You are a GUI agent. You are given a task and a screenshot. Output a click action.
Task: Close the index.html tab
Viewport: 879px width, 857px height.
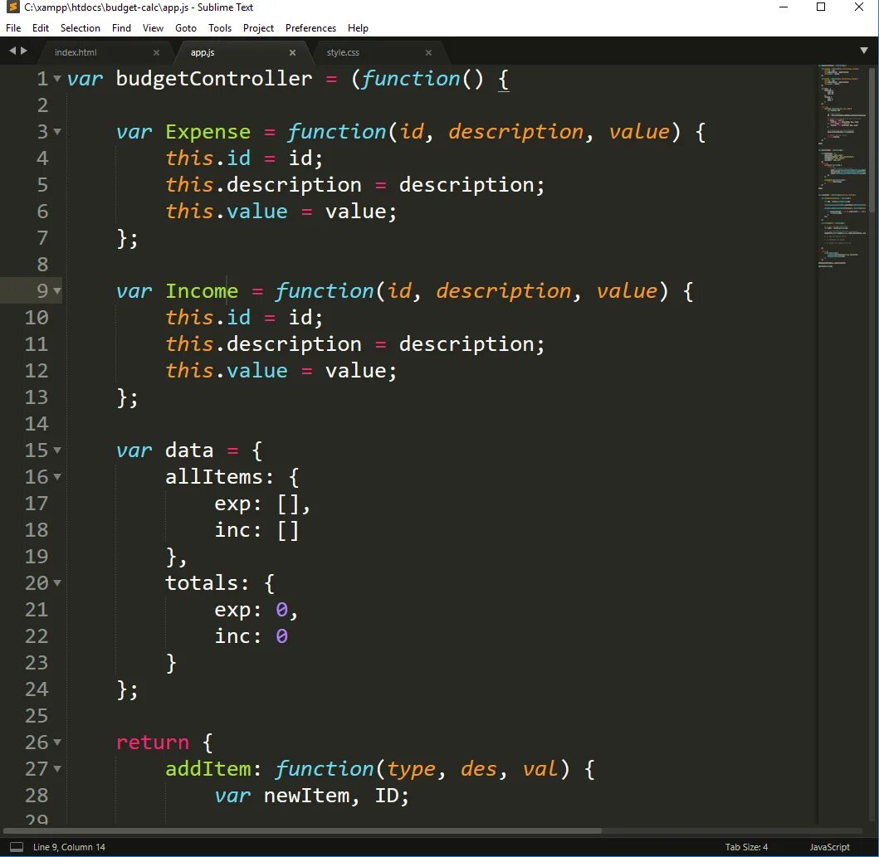156,52
